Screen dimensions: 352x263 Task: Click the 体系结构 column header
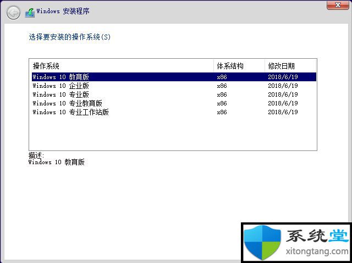click(239, 66)
